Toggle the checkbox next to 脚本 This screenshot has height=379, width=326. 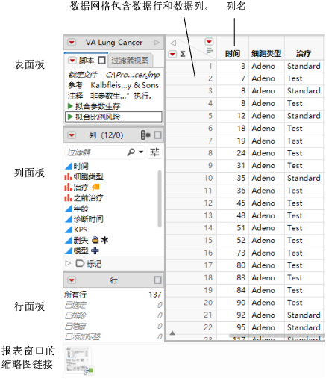[x=102, y=61]
